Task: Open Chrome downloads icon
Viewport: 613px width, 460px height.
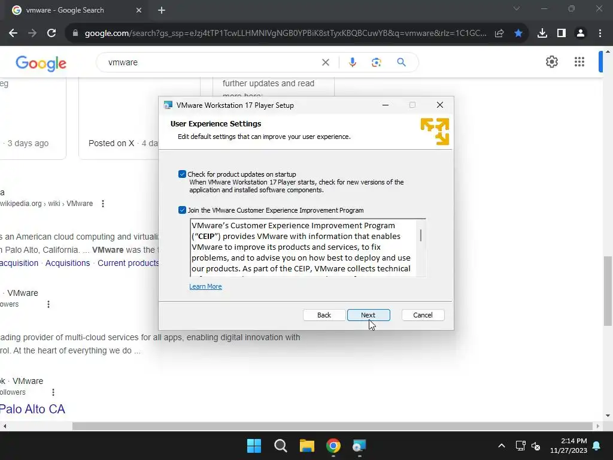Action: [x=542, y=34]
